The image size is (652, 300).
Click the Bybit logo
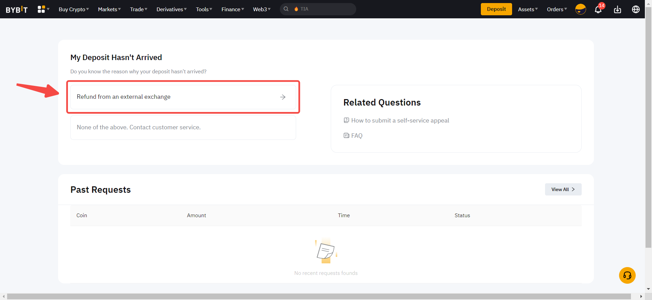pos(17,10)
